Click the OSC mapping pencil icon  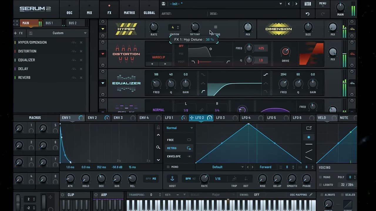pyautogui.click(x=311, y=195)
